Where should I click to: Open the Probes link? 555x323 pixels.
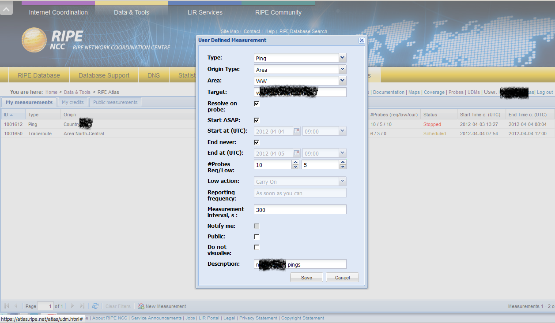(456, 92)
